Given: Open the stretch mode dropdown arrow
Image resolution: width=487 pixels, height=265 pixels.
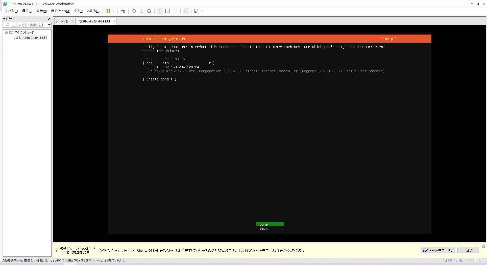Looking at the screenshot, I should coord(202,11).
